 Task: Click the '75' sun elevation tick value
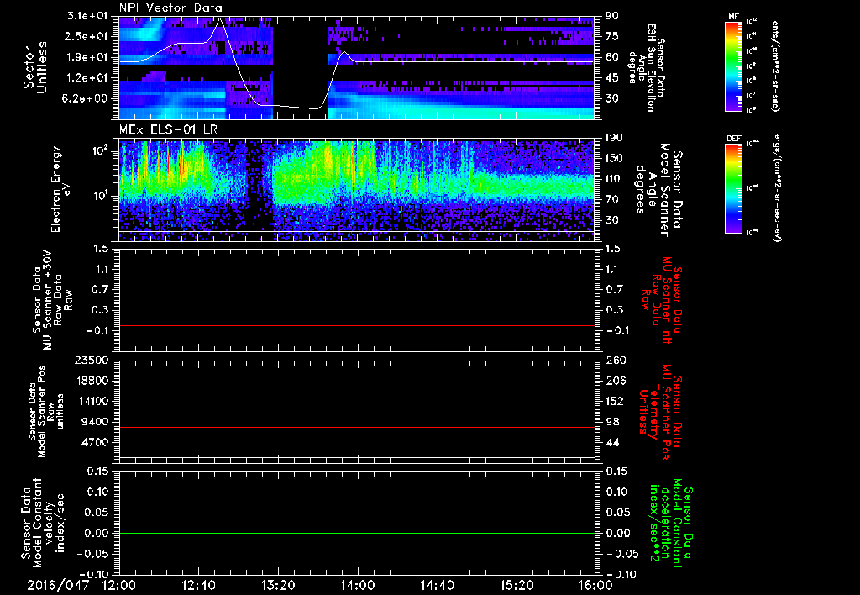pyautogui.click(x=611, y=36)
